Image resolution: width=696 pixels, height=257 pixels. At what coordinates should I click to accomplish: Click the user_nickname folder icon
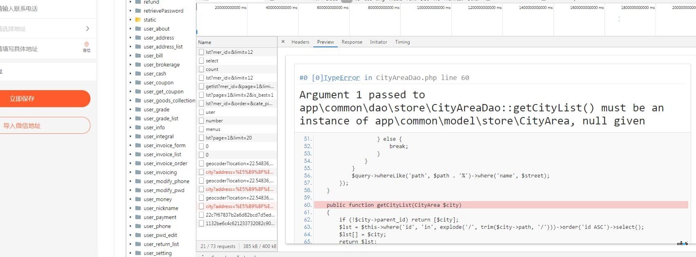[x=138, y=208]
